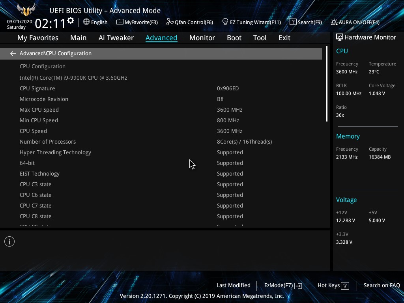Image resolution: width=404 pixels, height=303 pixels.
Task: Click the info circle icon
Action: pyautogui.click(x=9, y=241)
